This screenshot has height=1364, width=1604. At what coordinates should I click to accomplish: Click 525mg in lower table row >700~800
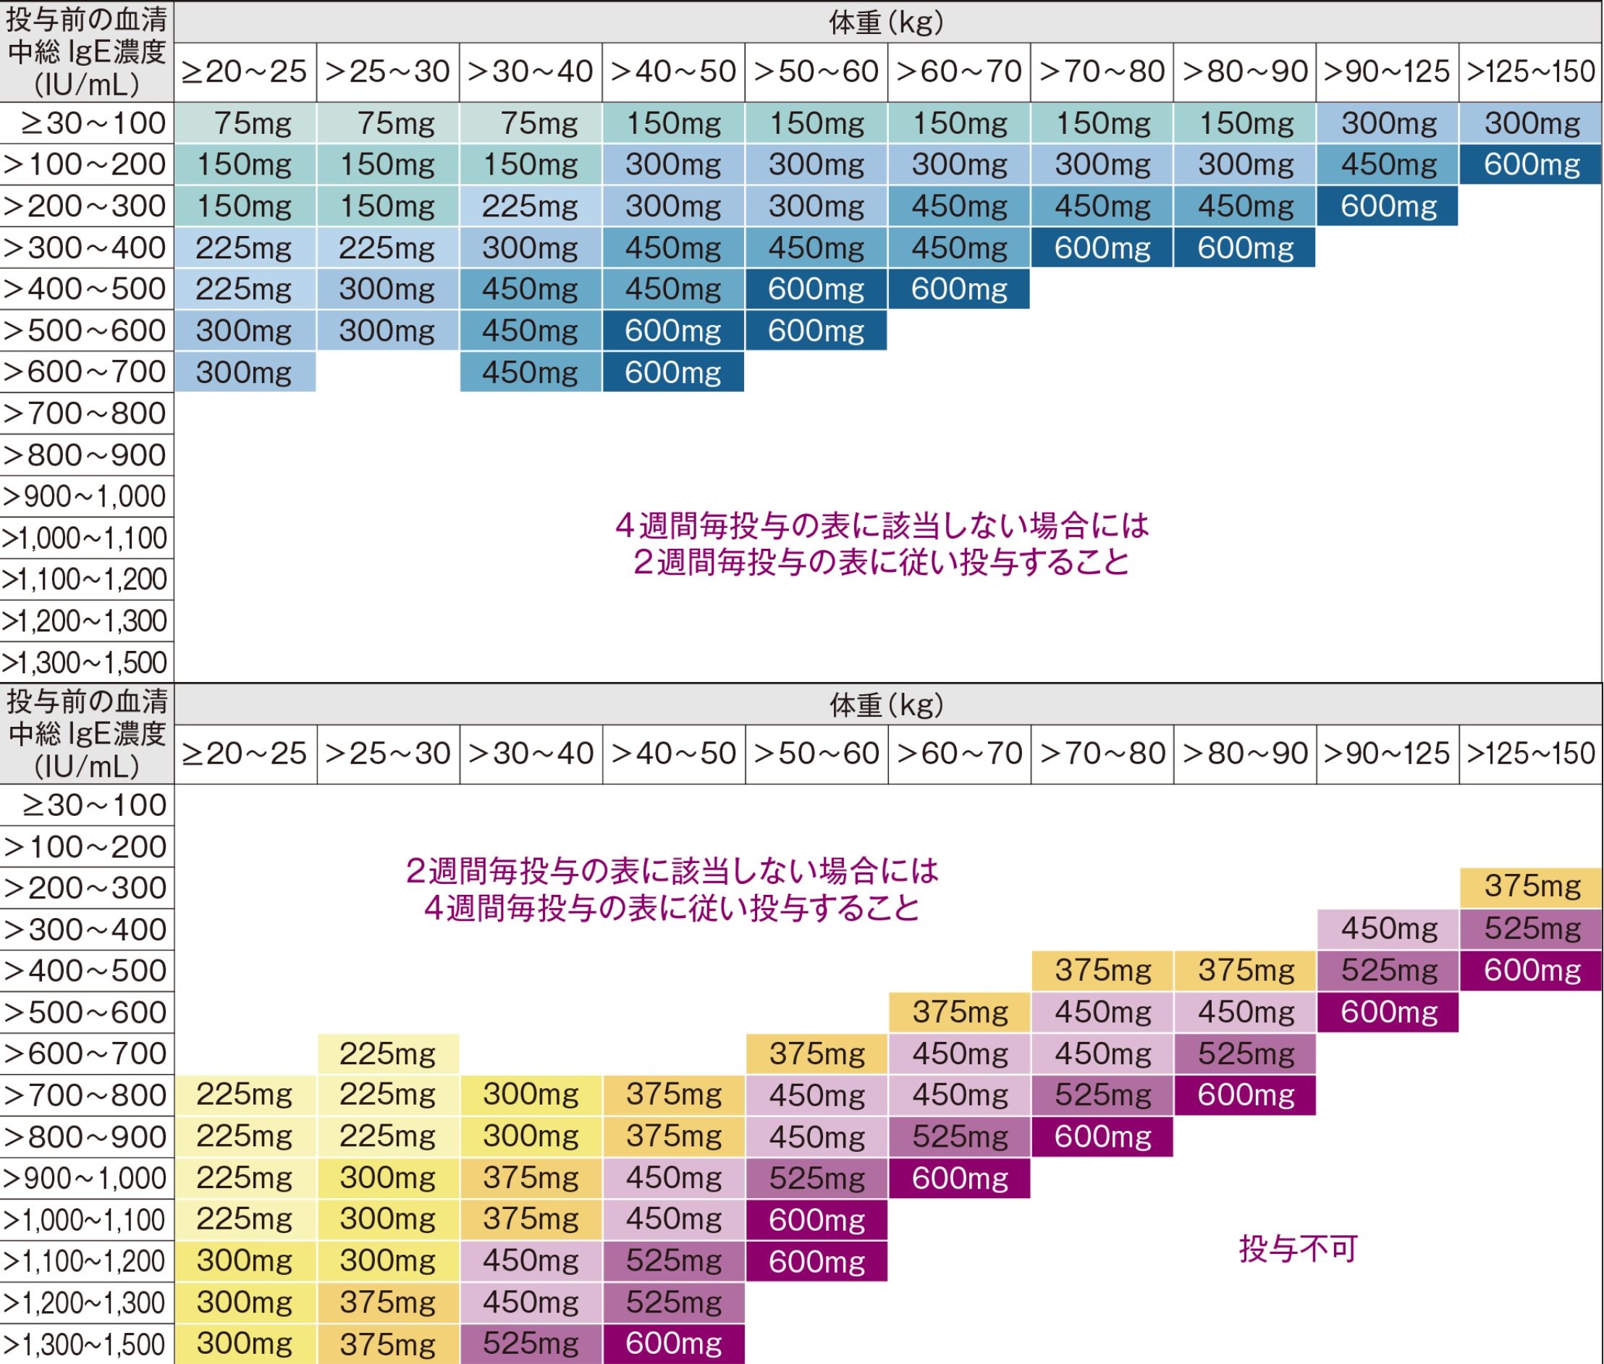point(1102,1095)
